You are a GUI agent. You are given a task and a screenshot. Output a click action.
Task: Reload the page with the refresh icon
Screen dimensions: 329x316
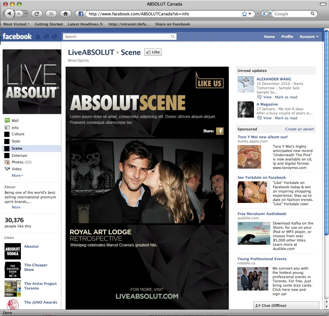[x=37, y=14]
